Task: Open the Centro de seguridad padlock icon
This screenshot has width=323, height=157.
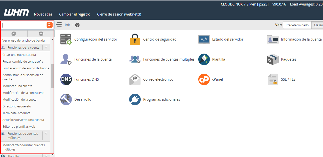Action: coord(135,39)
